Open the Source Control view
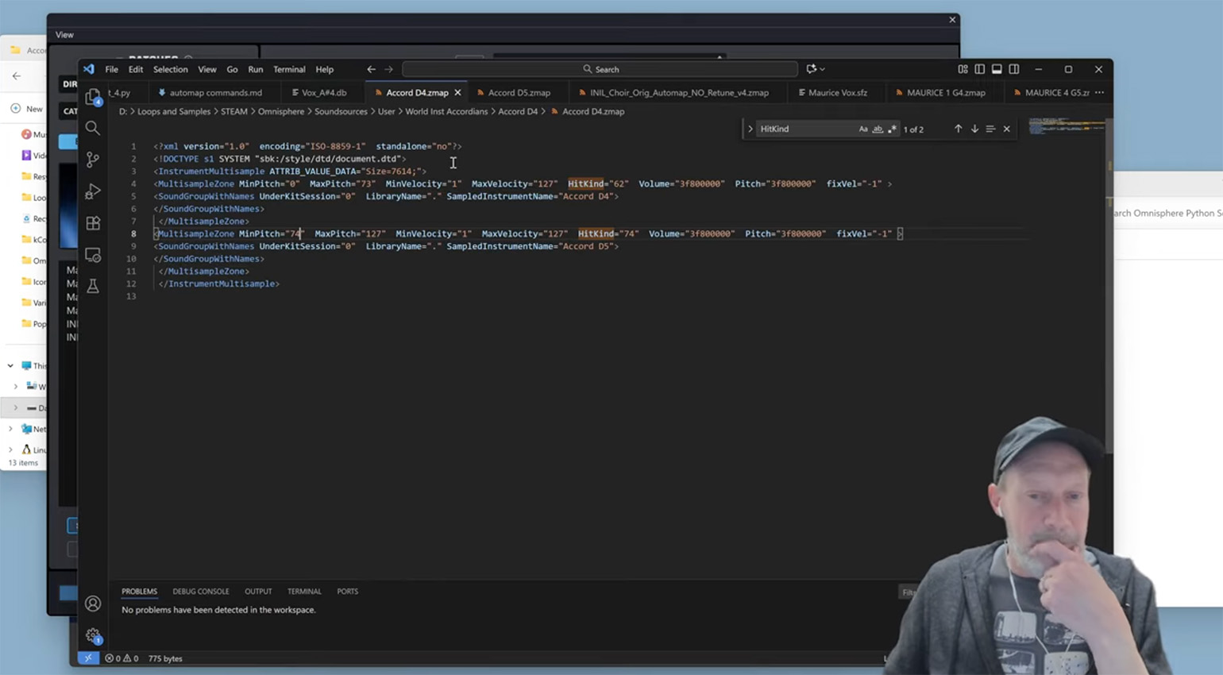The height and width of the screenshot is (675, 1223). point(93,160)
